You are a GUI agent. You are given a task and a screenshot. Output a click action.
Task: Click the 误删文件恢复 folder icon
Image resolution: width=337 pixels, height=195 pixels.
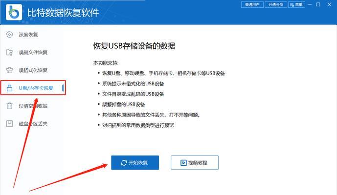(x=9, y=52)
